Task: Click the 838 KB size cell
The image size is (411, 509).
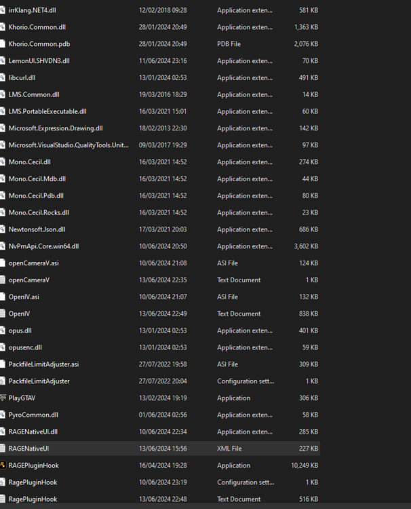Action: pos(309,314)
